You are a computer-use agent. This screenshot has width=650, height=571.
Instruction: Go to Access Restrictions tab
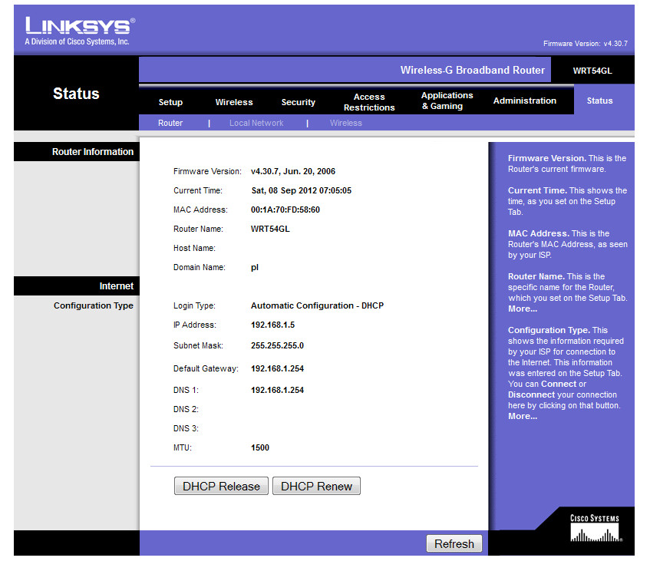pos(369,102)
